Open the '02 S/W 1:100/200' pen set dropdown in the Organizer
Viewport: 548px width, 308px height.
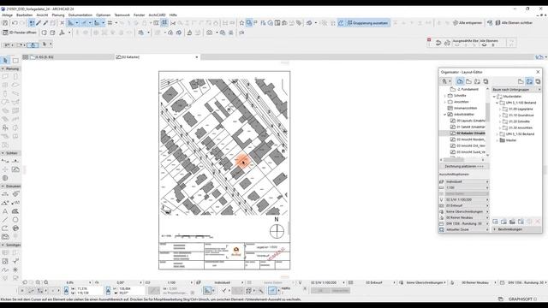(467, 199)
